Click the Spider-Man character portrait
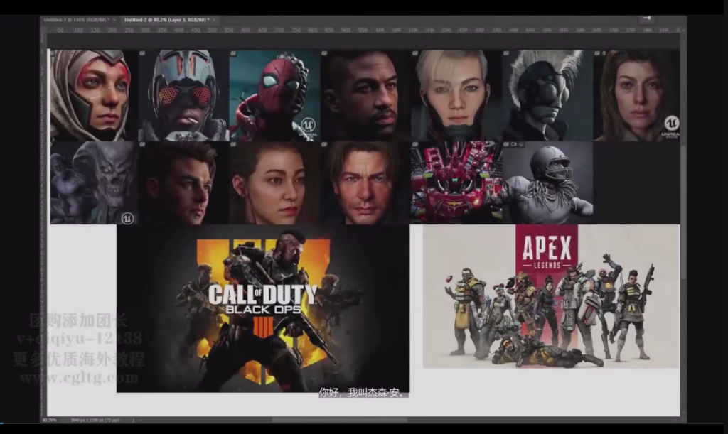The width and height of the screenshot is (728, 434). pyautogui.click(x=275, y=95)
